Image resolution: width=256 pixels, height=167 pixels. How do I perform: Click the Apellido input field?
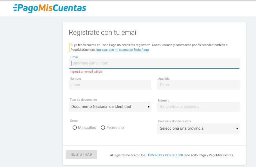(198, 85)
